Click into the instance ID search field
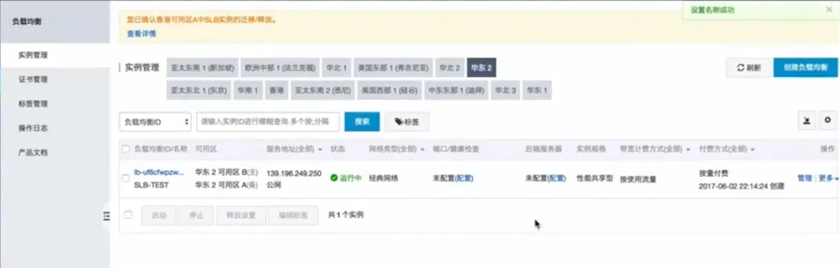 [x=268, y=122]
